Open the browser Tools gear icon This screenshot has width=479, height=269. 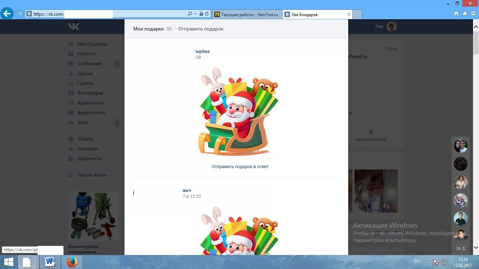pyautogui.click(x=473, y=14)
